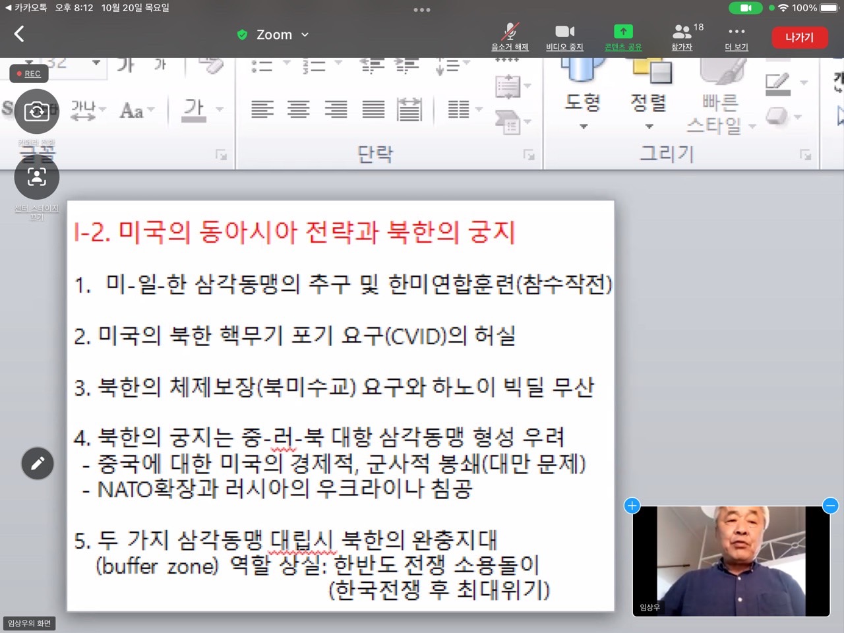Viewport: 844px width, 633px height.
Task: Apply numbered list formatting
Action: coord(314,66)
